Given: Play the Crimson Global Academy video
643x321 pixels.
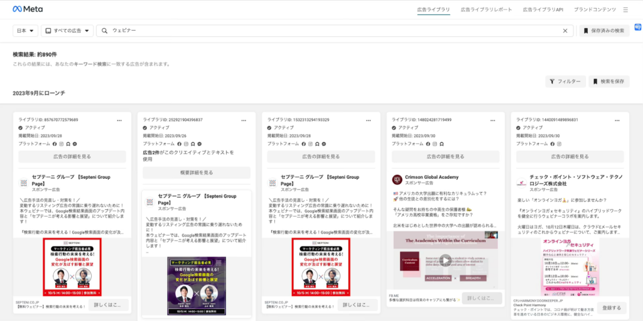Looking at the screenshot, I should point(445,260).
